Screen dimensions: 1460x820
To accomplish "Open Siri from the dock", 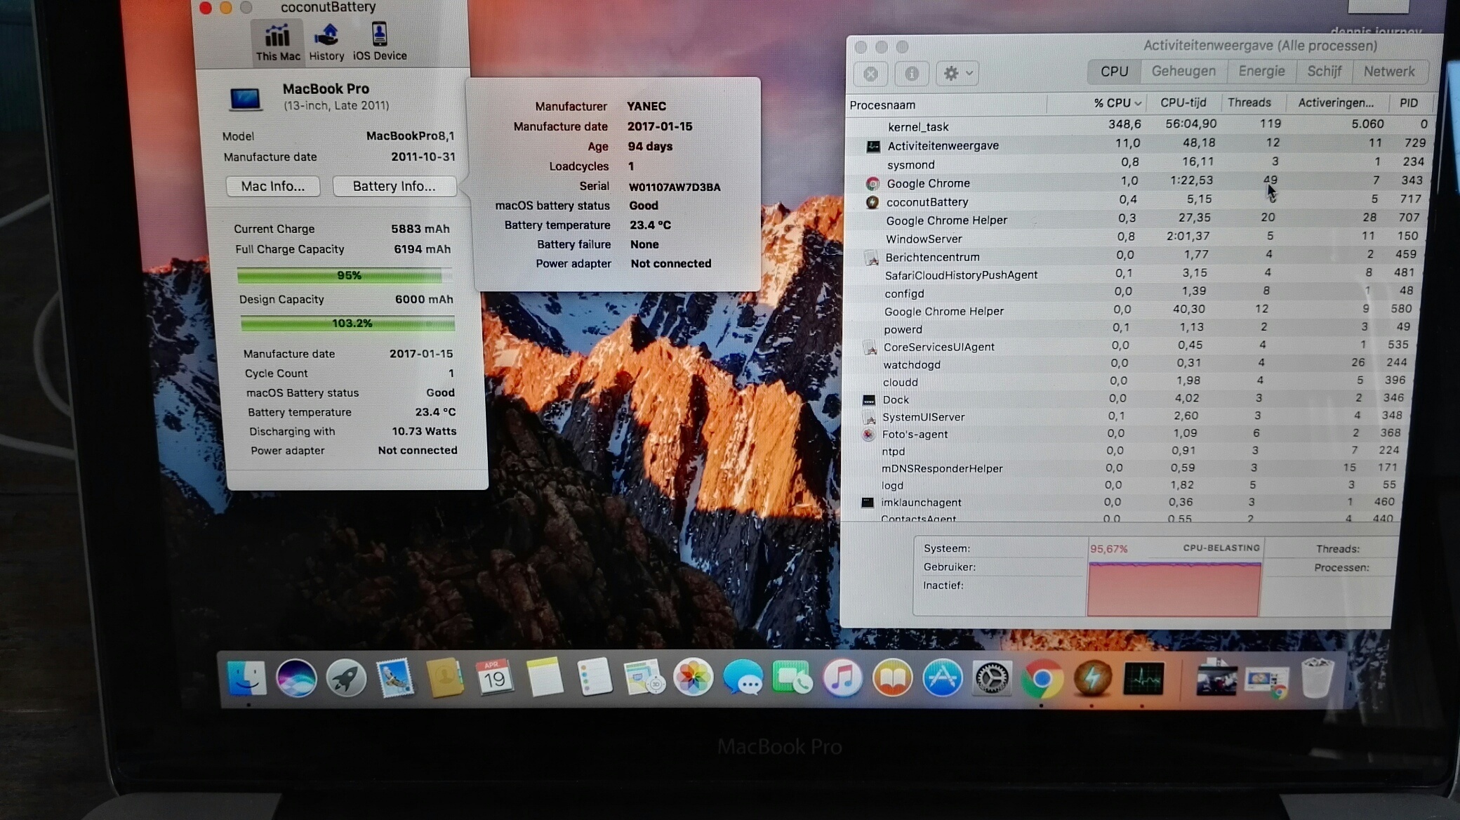I will pos(296,678).
